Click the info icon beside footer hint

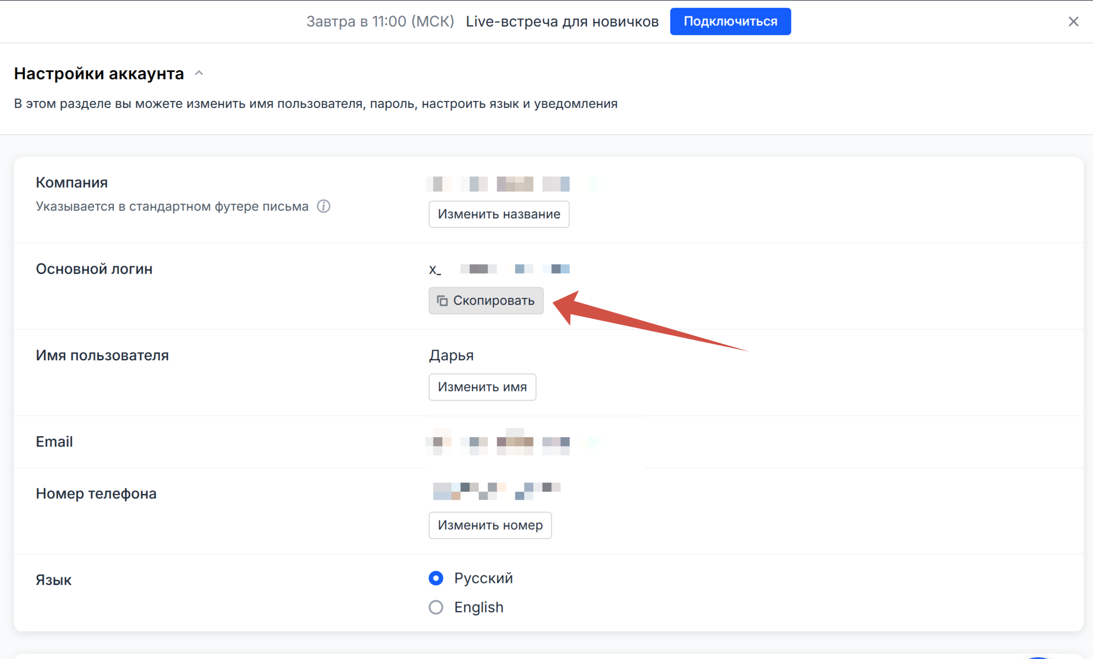click(323, 206)
